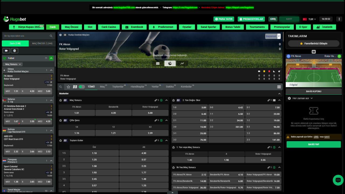
Task: Switch sidebar to Canlı (198) live matches
Action: pyautogui.click(x=15, y=43)
